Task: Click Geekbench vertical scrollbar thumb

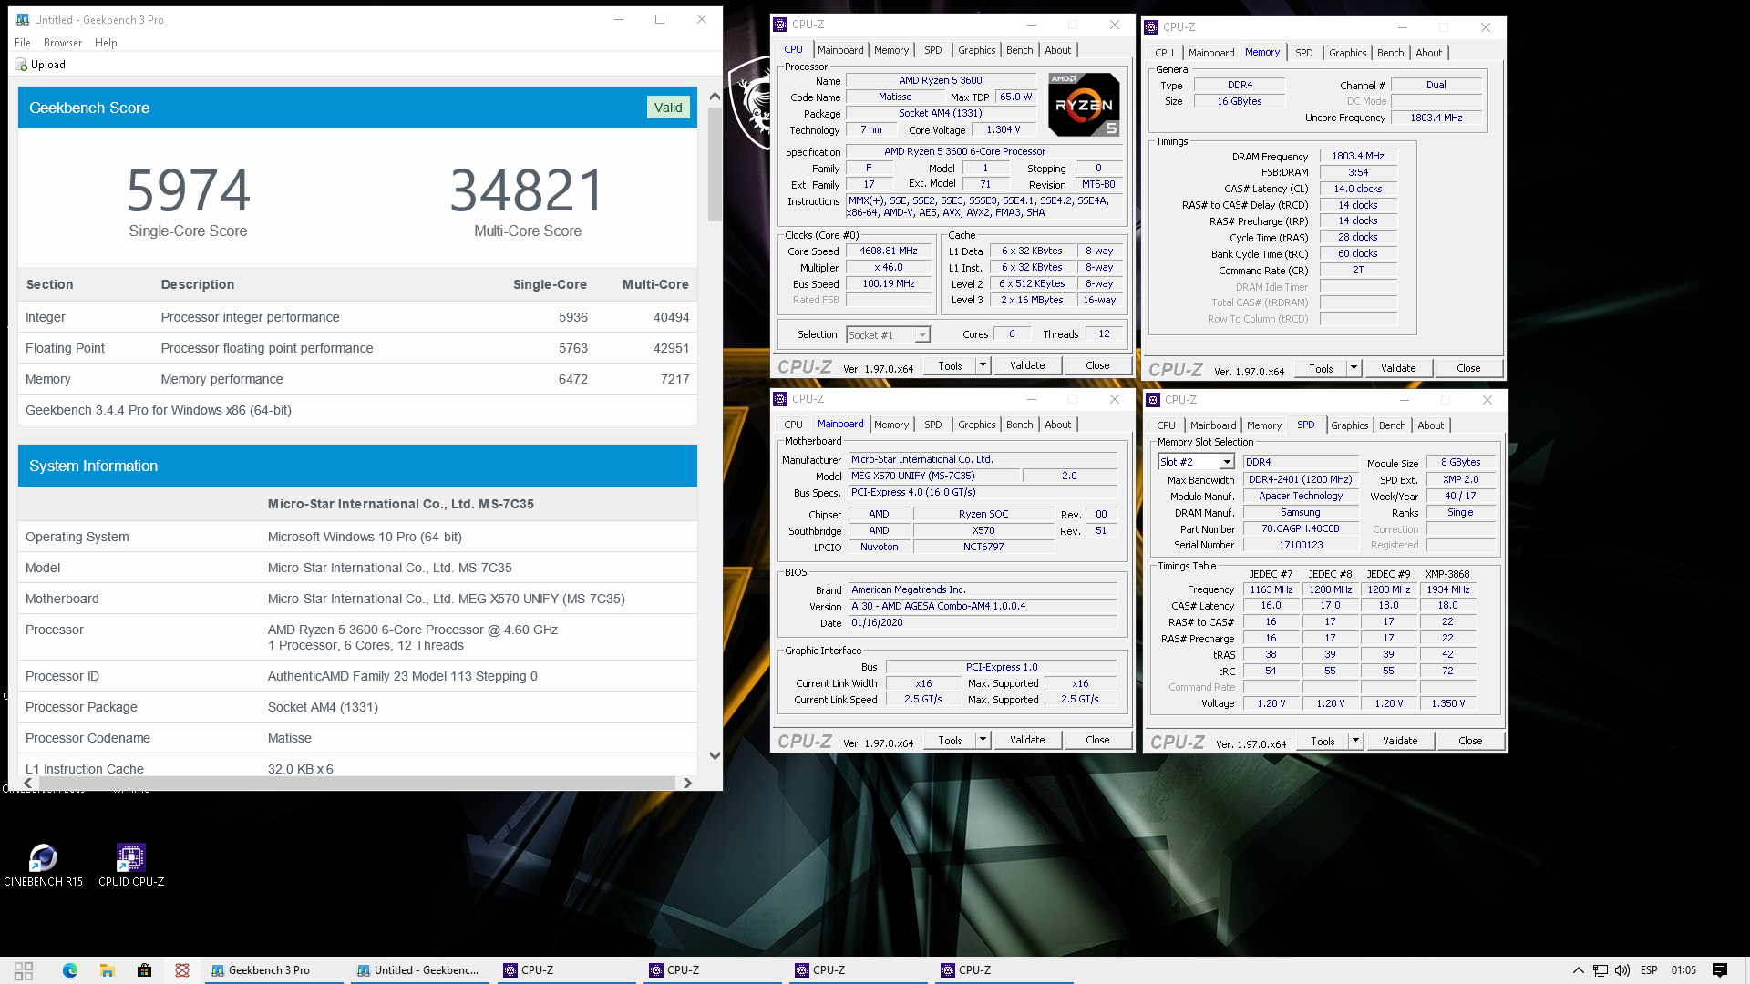Action: click(715, 164)
